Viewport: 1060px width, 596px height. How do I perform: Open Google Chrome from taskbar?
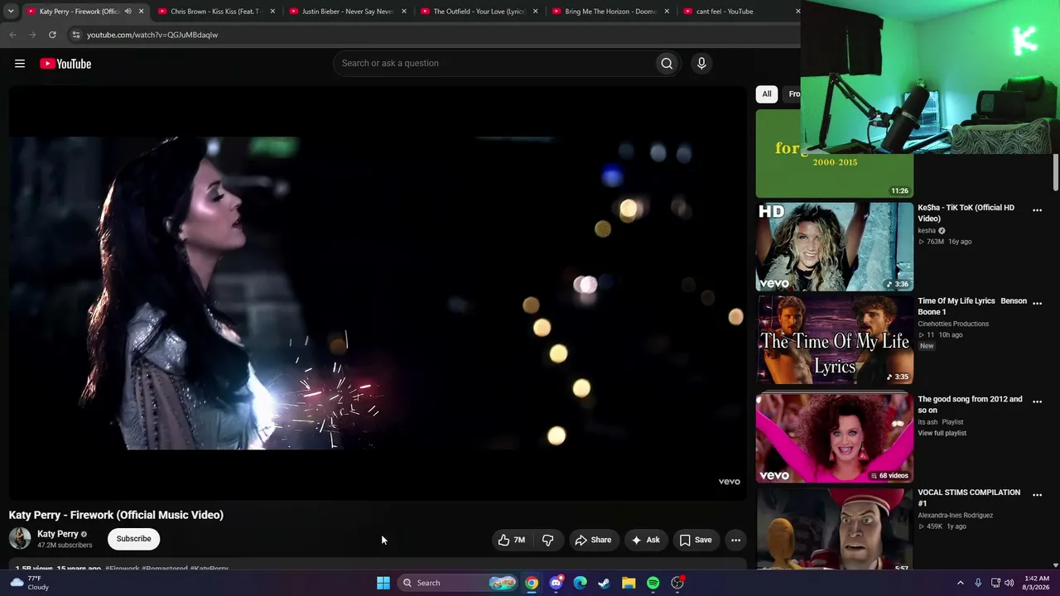click(x=532, y=583)
